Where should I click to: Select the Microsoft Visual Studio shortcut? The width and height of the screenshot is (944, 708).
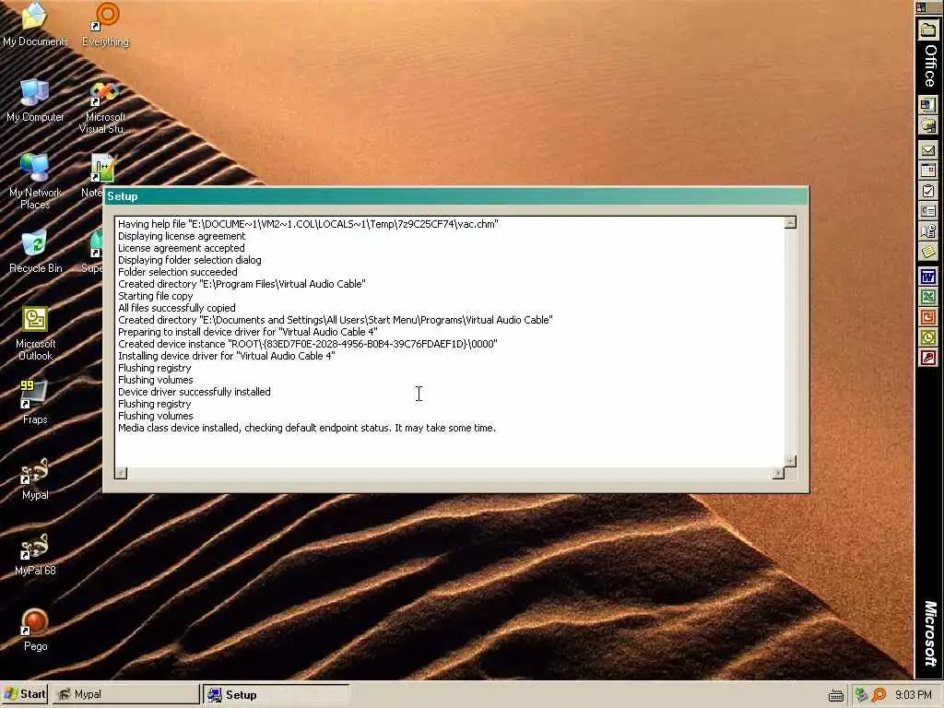[104, 107]
